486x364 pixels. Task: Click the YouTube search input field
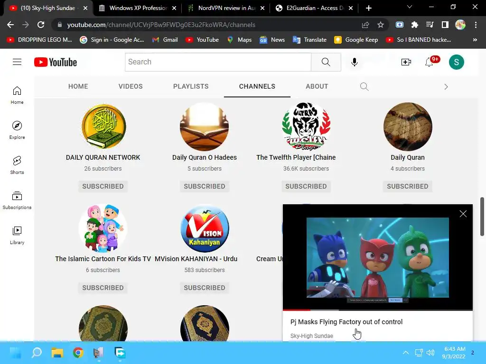(218, 62)
